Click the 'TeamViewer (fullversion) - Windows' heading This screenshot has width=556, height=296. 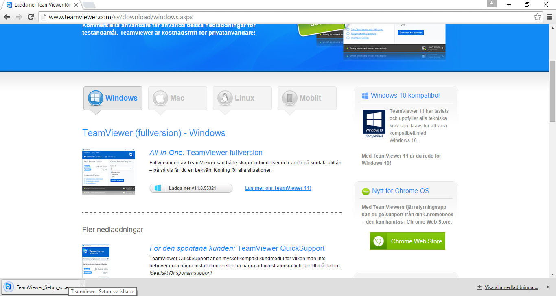[154, 133]
